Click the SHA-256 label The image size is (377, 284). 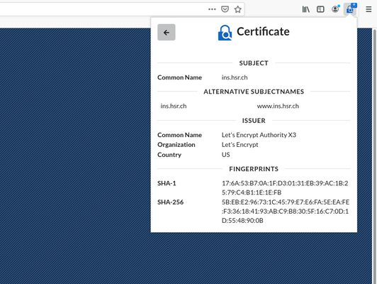pos(170,202)
